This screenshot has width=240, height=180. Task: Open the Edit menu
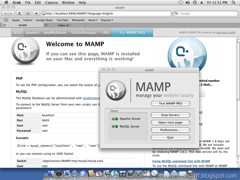pyautogui.click(x=38, y=3)
